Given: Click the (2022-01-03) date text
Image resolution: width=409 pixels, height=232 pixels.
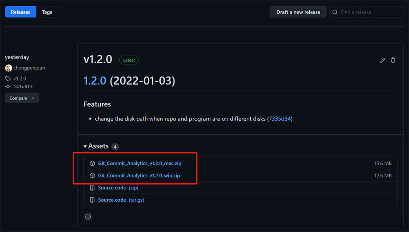Looking at the screenshot, I should pos(142,81).
